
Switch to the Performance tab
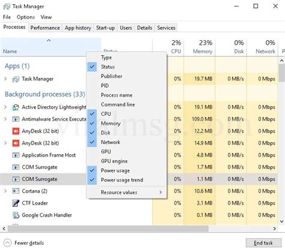coord(45,28)
